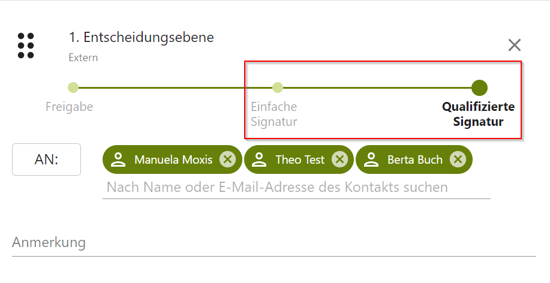Select the Einfache Signatur step dot
The image size is (550, 283).
coord(278,88)
